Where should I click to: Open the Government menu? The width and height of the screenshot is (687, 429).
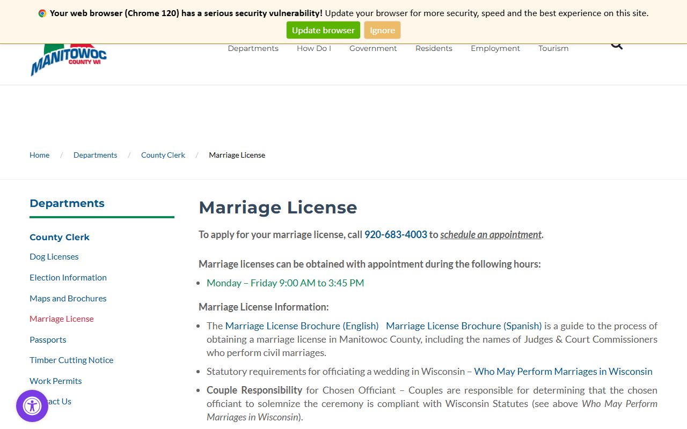pos(373,48)
